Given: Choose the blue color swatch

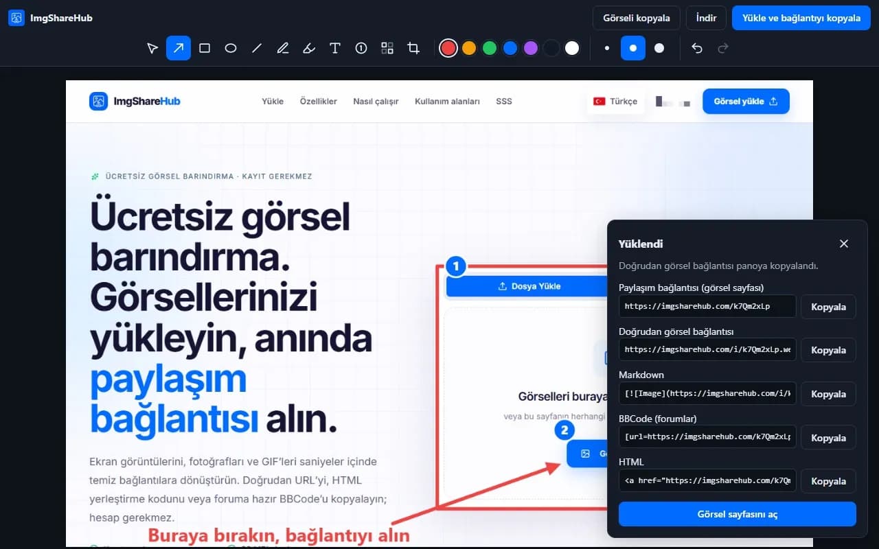Looking at the screenshot, I should pos(510,48).
